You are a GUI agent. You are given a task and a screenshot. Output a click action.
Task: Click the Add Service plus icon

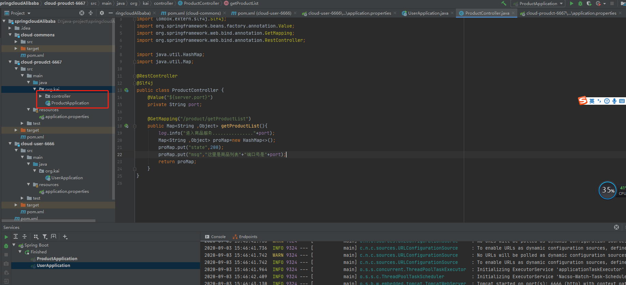(65, 236)
